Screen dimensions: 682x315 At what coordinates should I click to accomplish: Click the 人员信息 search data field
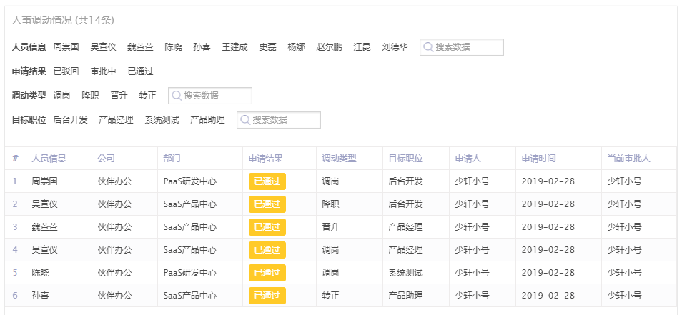coord(468,47)
